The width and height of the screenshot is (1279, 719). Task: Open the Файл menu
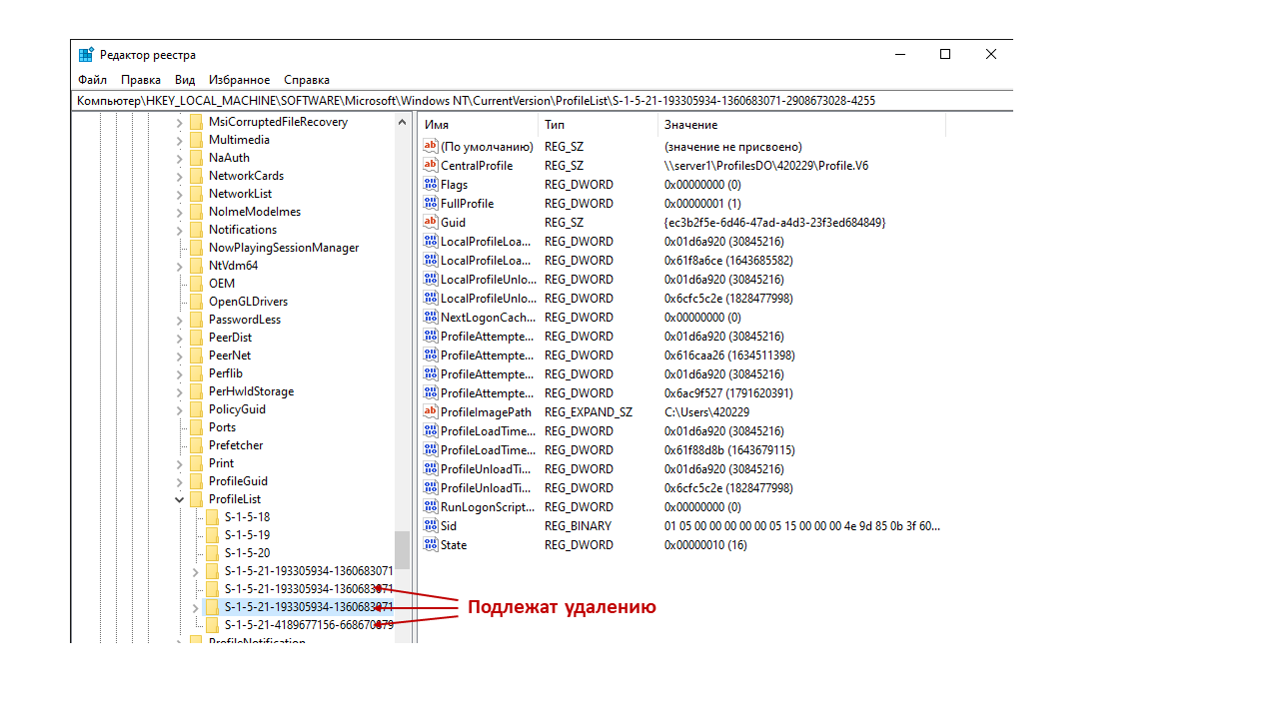[92, 80]
